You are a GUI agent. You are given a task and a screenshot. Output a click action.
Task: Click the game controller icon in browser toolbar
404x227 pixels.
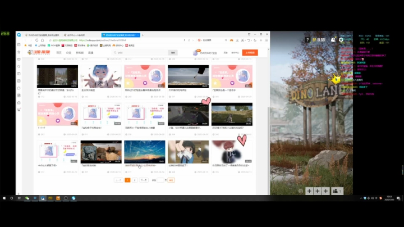coord(231,40)
